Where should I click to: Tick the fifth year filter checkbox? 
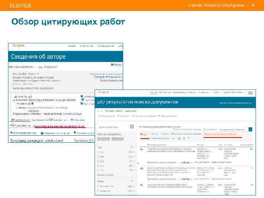pyautogui.click(x=98, y=170)
